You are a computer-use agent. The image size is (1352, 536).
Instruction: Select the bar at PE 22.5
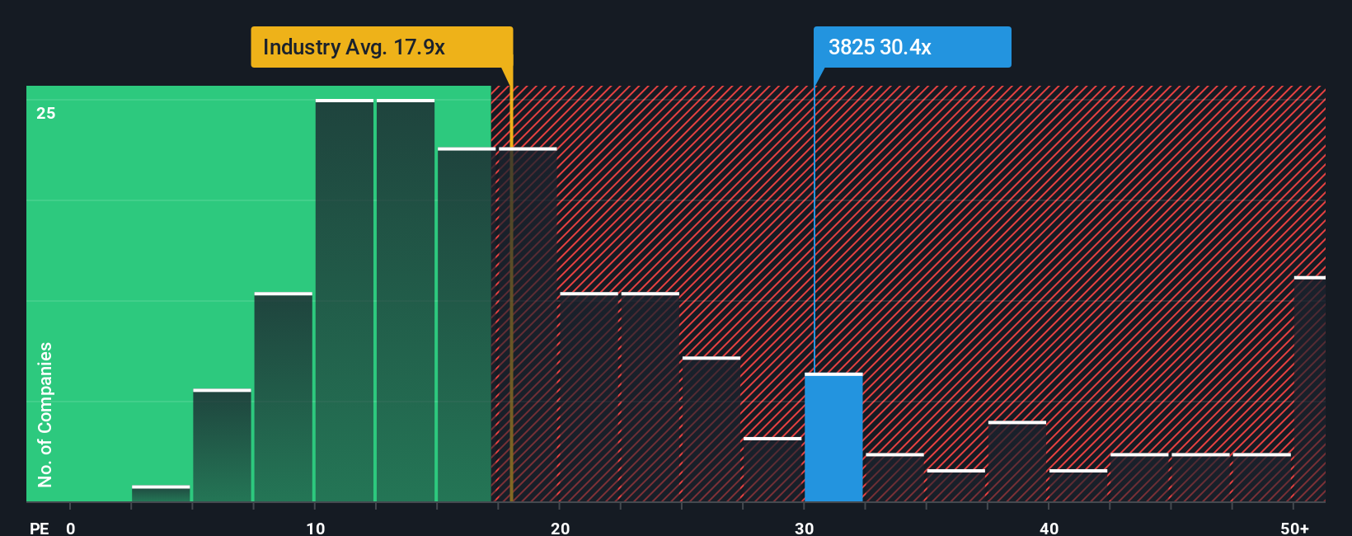pyautogui.click(x=650, y=397)
